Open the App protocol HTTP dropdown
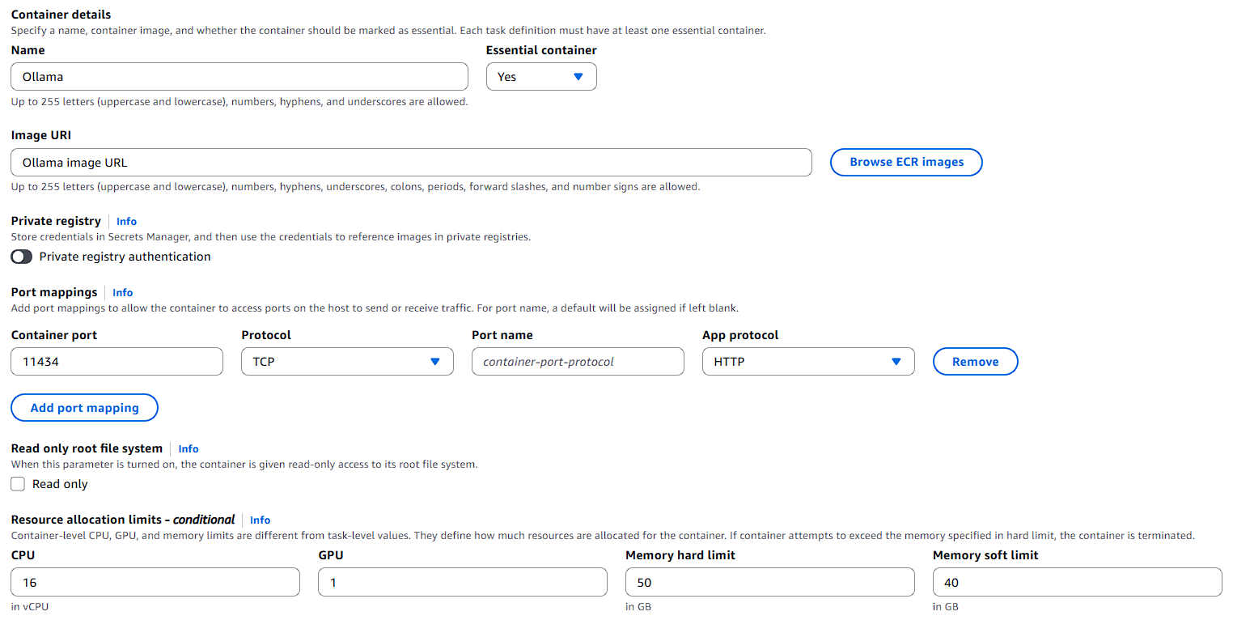The image size is (1233, 620). click(x=807, y=362)
